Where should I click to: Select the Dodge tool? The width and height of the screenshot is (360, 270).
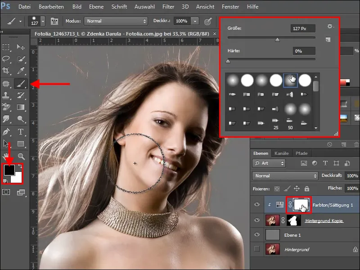(x=21, y=119)
